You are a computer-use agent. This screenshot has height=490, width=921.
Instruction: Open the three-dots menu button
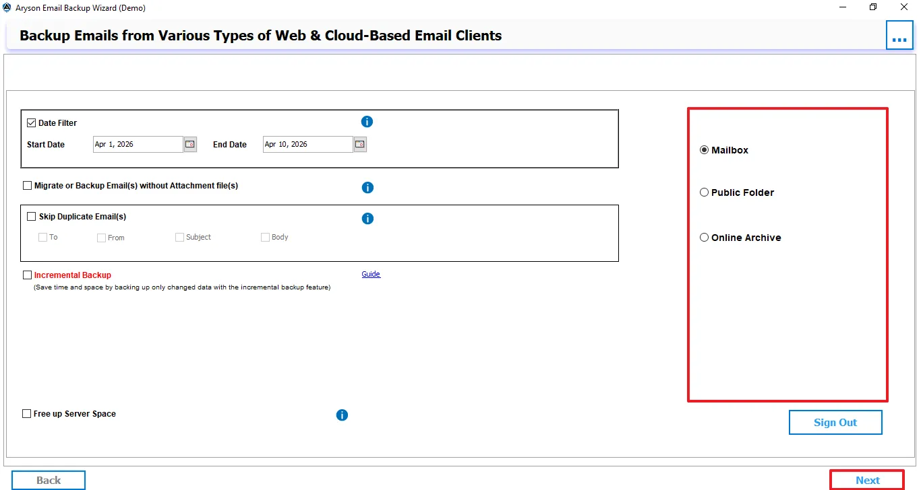pyautogui.click(x=899, y=36)
